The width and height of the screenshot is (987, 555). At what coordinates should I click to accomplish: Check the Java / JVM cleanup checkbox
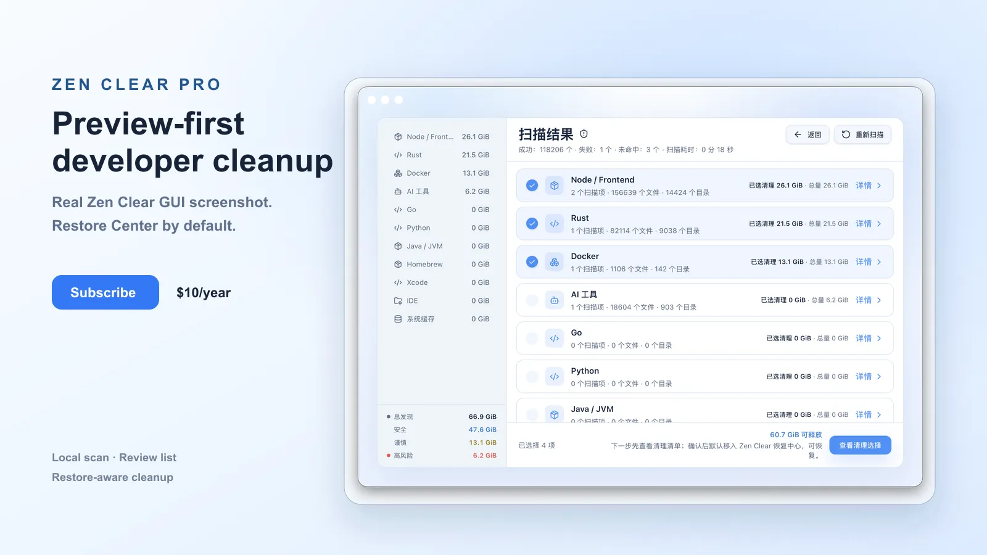532,415
